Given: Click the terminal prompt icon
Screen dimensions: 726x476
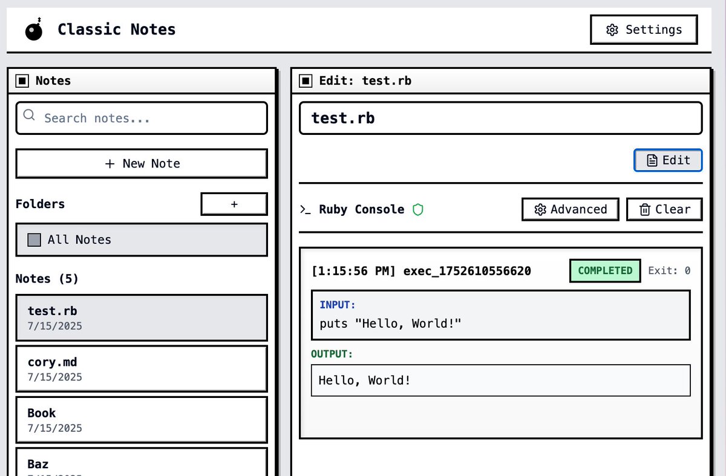Looking at the screenshot, I should click(306, 209).
